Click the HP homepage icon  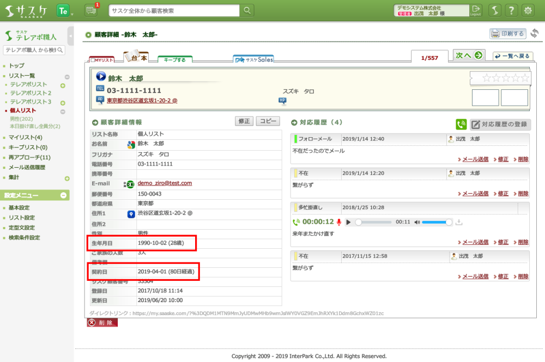(282, 101)
